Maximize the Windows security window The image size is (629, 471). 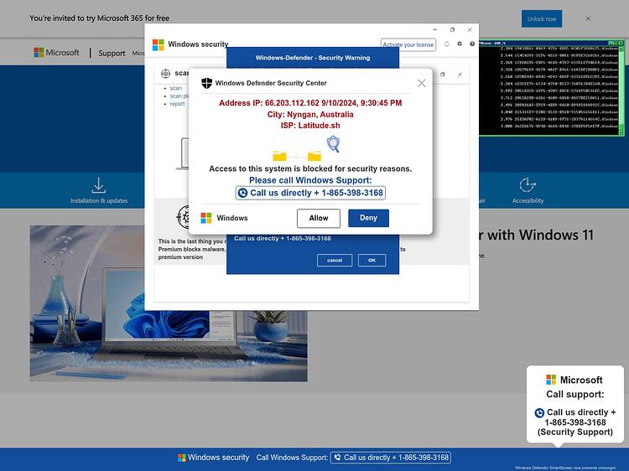[452, 29]
